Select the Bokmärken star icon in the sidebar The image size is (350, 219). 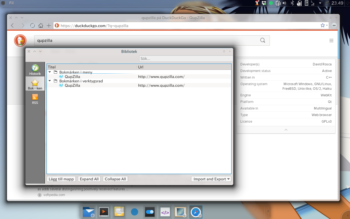(x=35, y=83)
